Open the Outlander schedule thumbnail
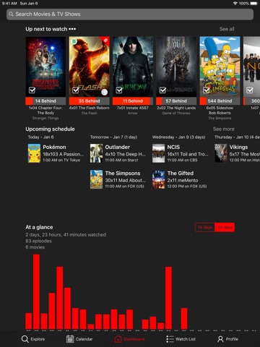Image resolution: width=260 pixels, height=347 pixels. (96, 153)
